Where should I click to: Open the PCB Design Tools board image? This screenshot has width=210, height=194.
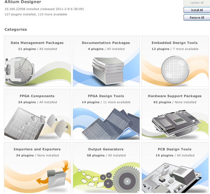pyautogui.click(x=172, y=178)
